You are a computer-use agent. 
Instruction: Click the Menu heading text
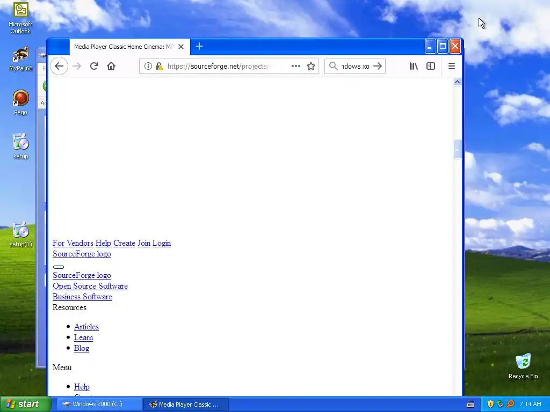point(62,367)
